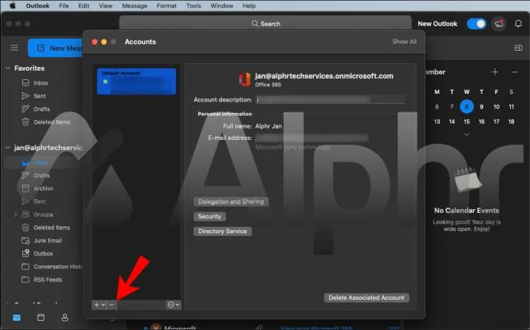Open Drafts under Favorites
530x330 pixels.
41,109
